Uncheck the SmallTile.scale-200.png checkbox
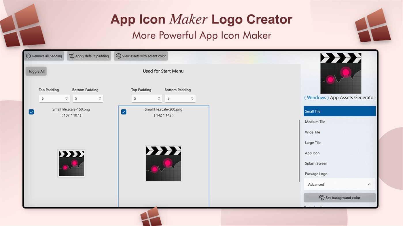This screenshot has width=403, height=226. tap(124, 112)
